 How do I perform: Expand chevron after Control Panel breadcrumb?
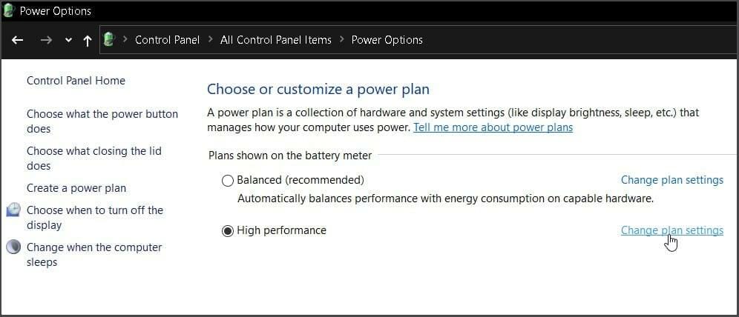click(210, 40)
